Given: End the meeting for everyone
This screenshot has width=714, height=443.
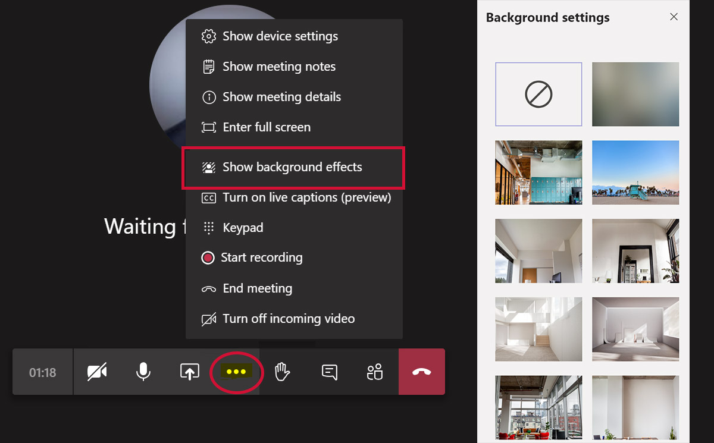Looking at the screenshot, I should (256, 288).
